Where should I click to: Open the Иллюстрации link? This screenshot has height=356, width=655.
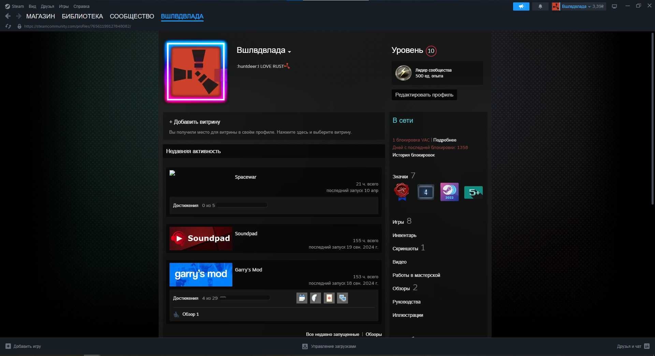tap(408, 315)
